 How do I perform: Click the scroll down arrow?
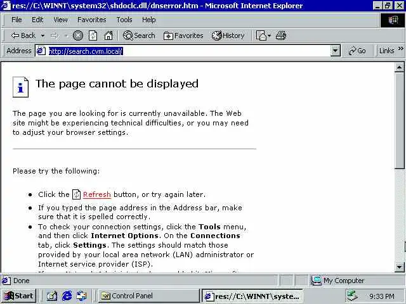[399, 267]
